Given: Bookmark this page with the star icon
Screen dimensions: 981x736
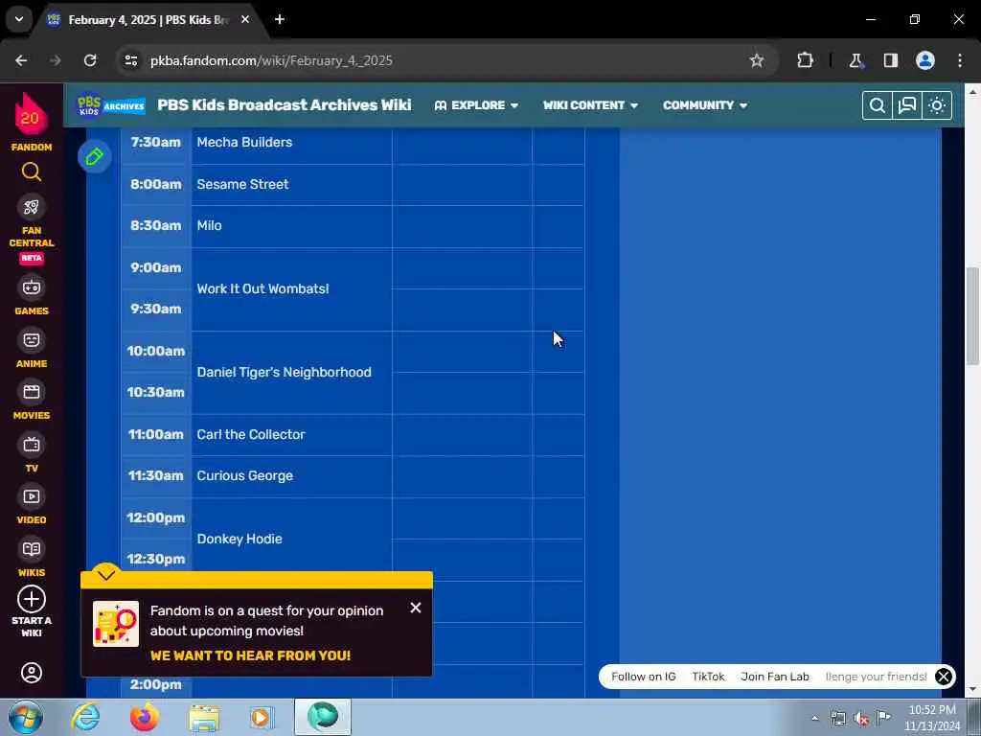Looking at the screenshot, I should click(x=757, y=60).
